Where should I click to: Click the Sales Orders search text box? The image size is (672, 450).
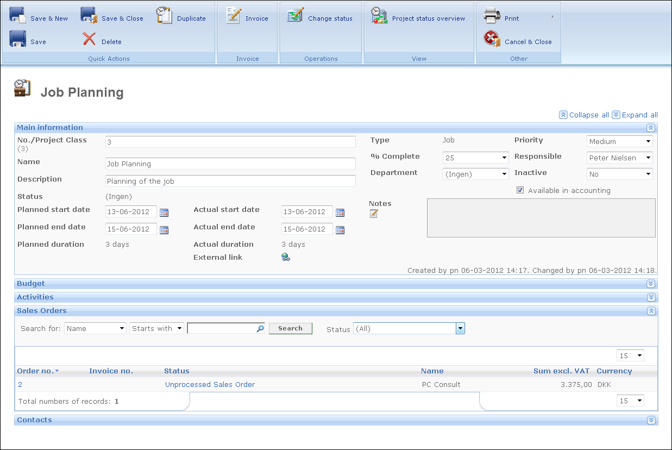pyautogui.click(x=226, y=328)
